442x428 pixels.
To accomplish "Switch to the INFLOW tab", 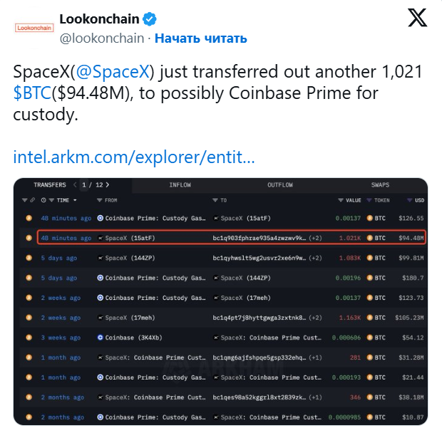I will click(x=180, y=185).
